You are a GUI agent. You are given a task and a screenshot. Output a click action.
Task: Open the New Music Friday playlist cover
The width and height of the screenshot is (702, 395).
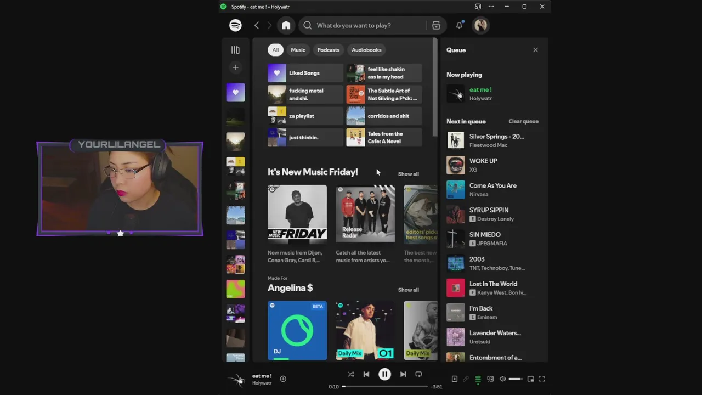pos(297,213)
